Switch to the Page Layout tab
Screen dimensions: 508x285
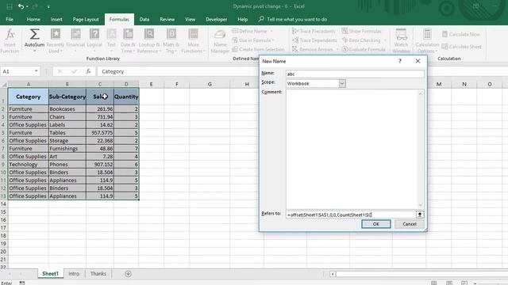point(86,19)
